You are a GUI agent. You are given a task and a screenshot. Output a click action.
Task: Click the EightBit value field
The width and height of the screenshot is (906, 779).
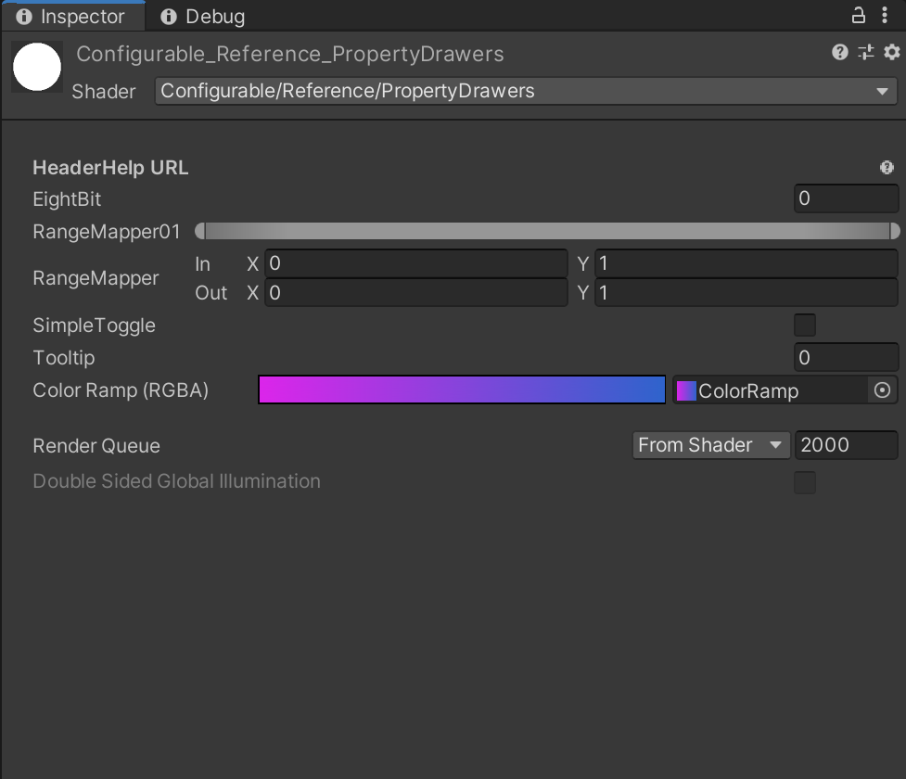click(x=846, y=198)
